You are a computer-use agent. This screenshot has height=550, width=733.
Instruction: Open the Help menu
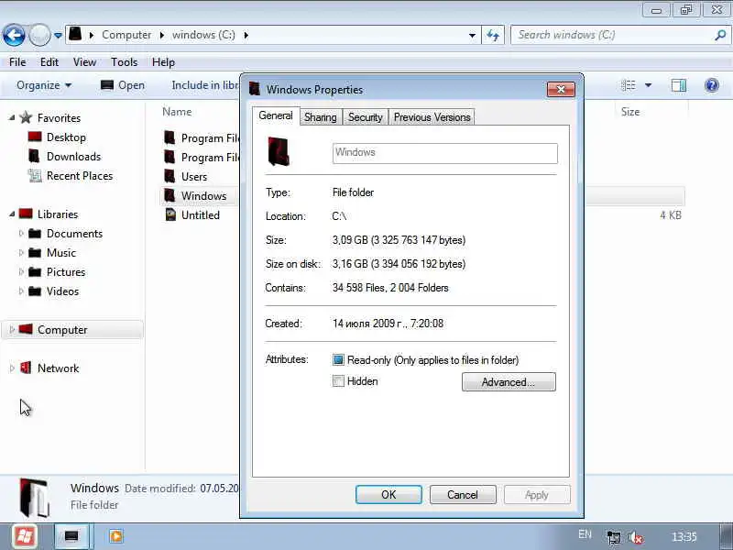tap(163, 62)
